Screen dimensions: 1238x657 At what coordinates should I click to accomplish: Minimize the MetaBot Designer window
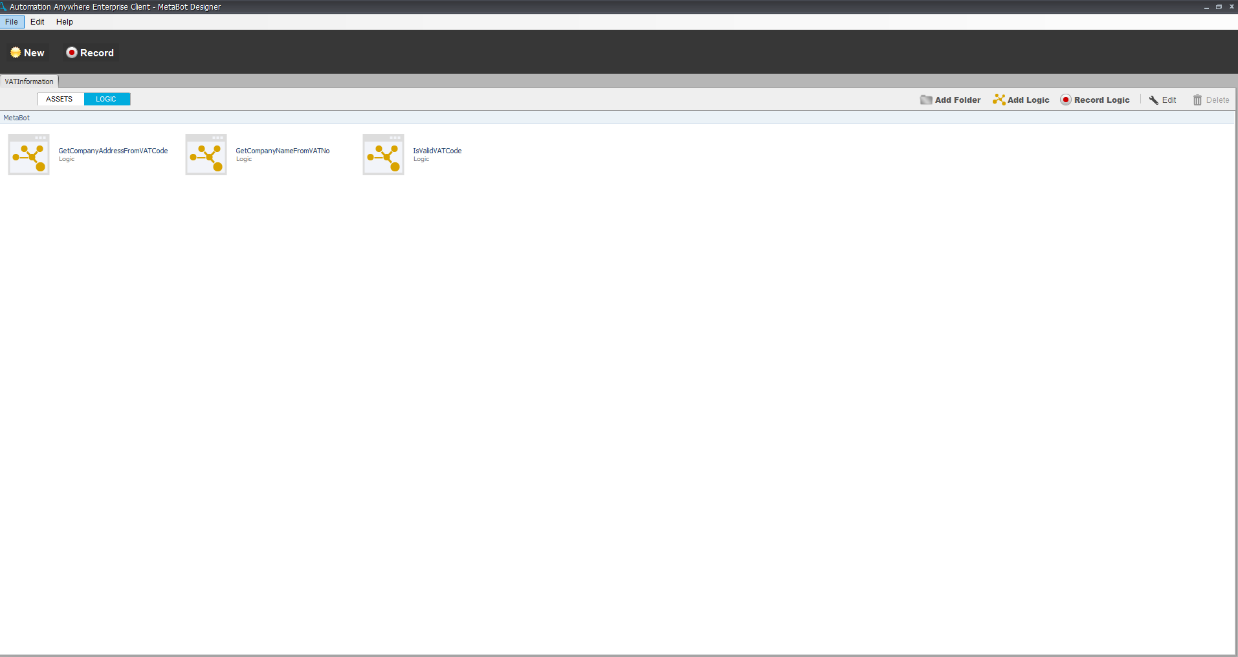tap(1206, 6)
